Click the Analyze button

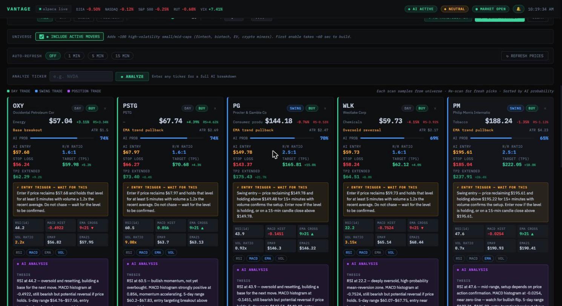point(132,76)
